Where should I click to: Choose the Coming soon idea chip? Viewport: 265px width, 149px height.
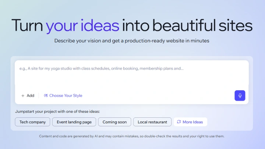114,122
